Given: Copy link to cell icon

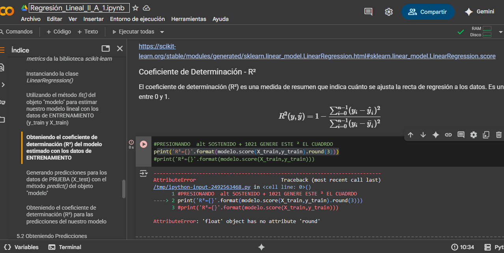Looking at the screenshot, I should [x=448, y=135].
